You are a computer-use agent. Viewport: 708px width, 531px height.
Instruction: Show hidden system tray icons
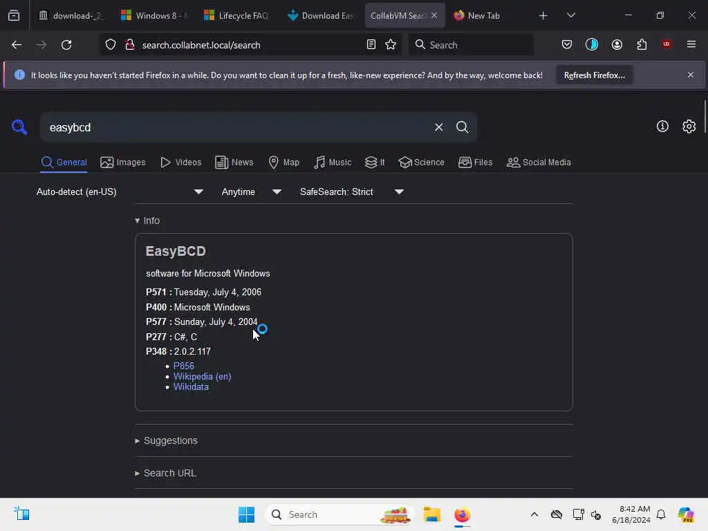pos(534,514)
